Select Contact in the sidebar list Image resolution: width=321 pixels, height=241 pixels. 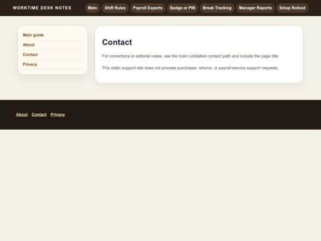30,55
